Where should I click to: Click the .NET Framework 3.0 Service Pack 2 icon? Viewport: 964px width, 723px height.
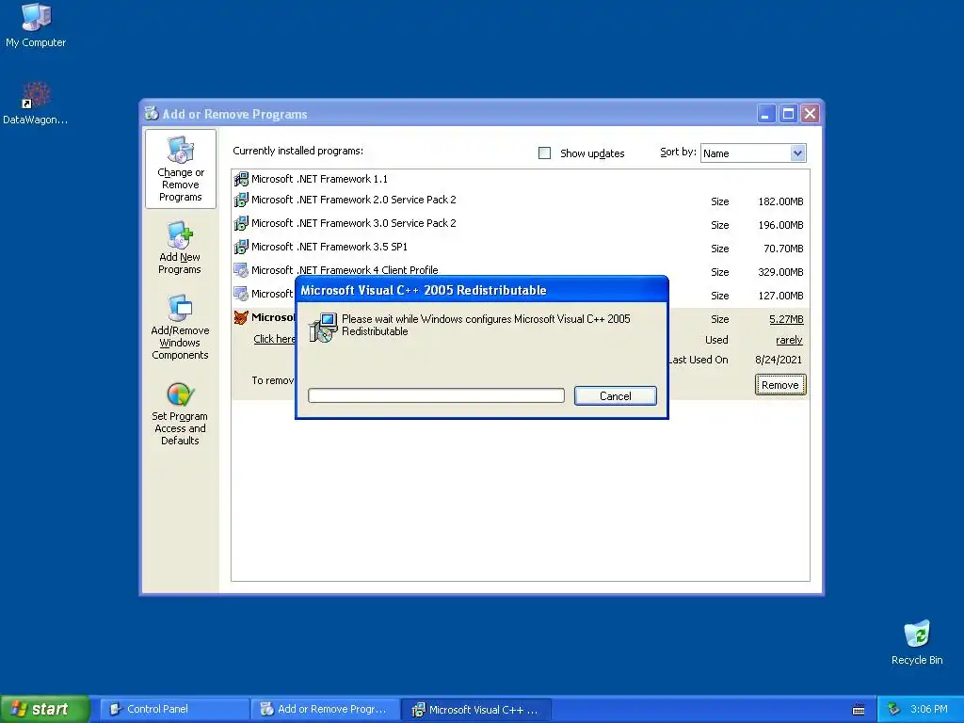click(x=241, y=223)
